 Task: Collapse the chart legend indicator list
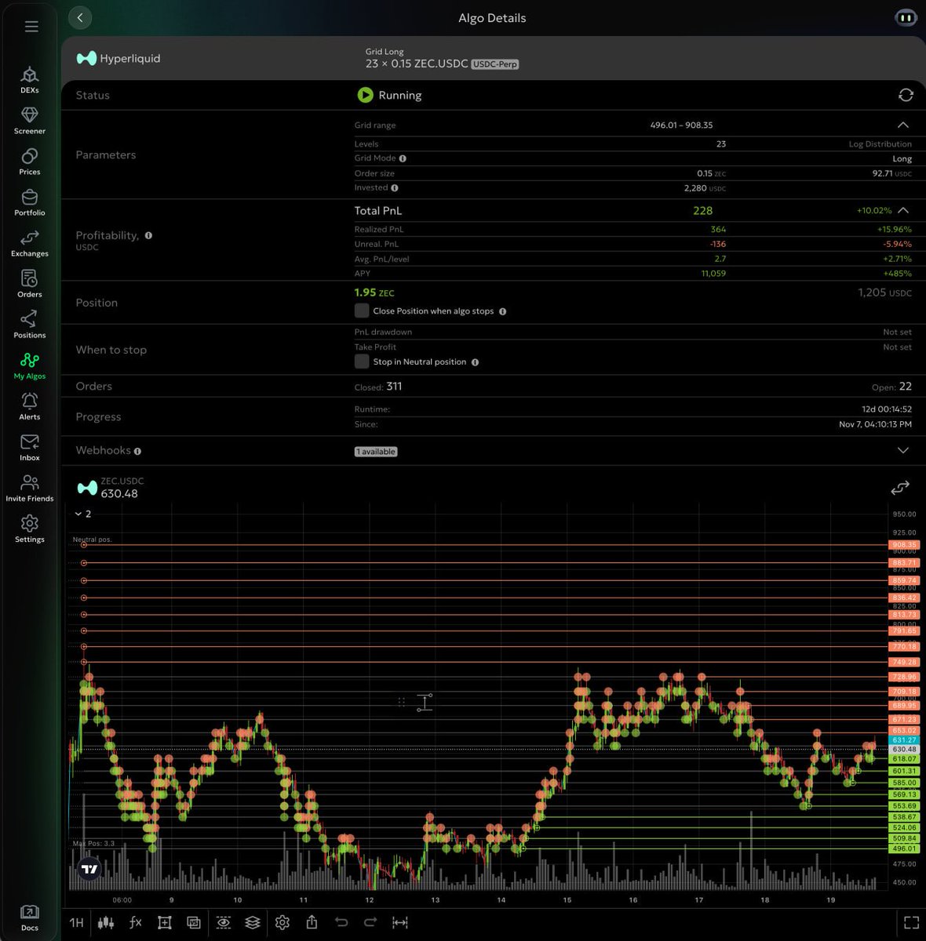pyautogui.click(x=79, y=514)
